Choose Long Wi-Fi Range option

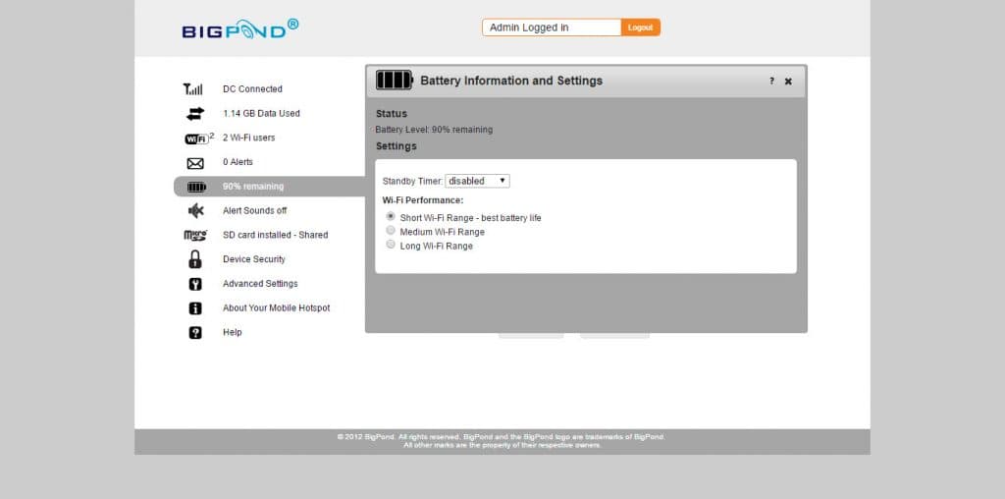391,245
